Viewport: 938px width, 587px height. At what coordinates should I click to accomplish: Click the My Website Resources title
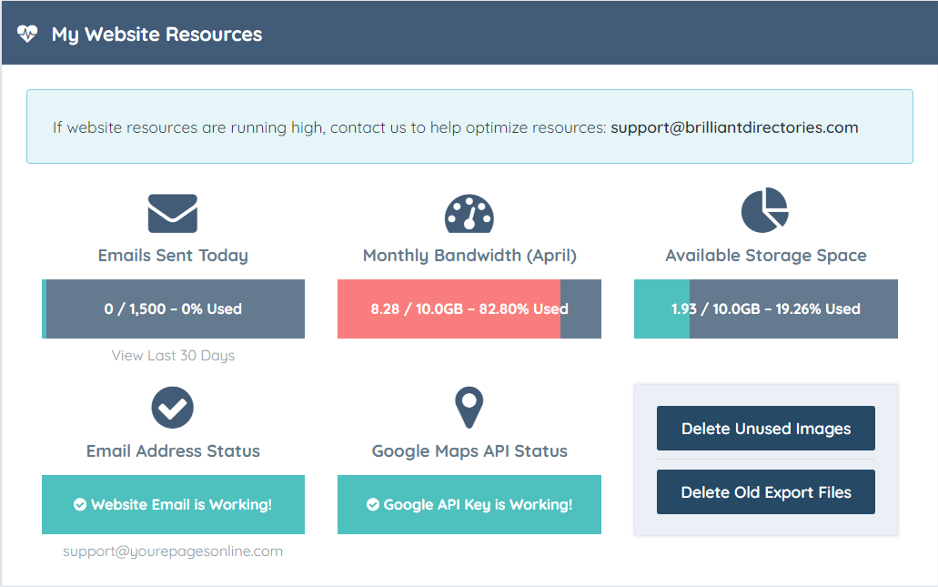click(x=156, y=34)
